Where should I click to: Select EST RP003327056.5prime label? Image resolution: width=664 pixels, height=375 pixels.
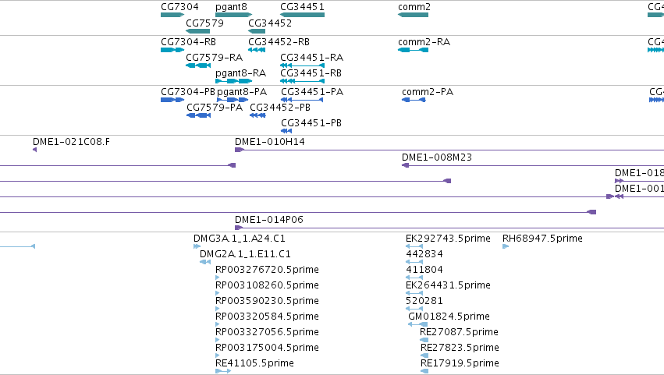coord(267,332)
